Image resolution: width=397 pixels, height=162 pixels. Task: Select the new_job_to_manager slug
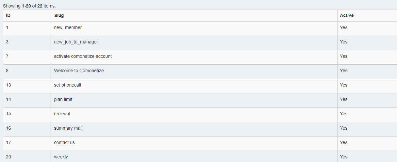(76, 42)
